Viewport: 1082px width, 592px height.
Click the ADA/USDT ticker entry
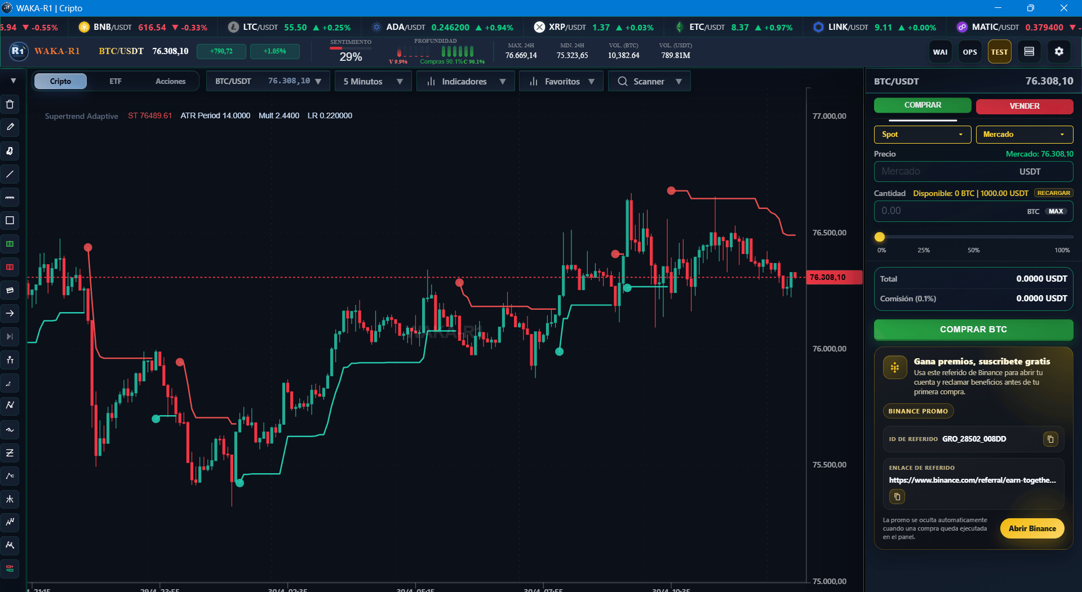(x=442, y=27)
